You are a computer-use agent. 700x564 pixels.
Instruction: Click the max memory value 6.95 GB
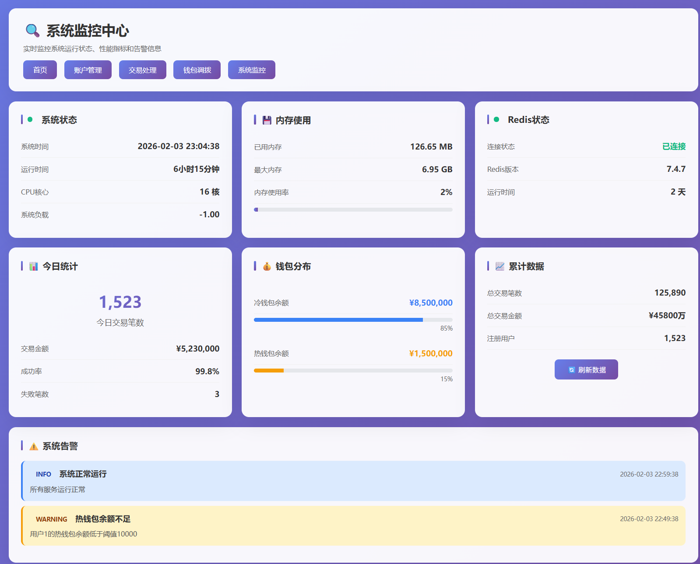(437, 169)
